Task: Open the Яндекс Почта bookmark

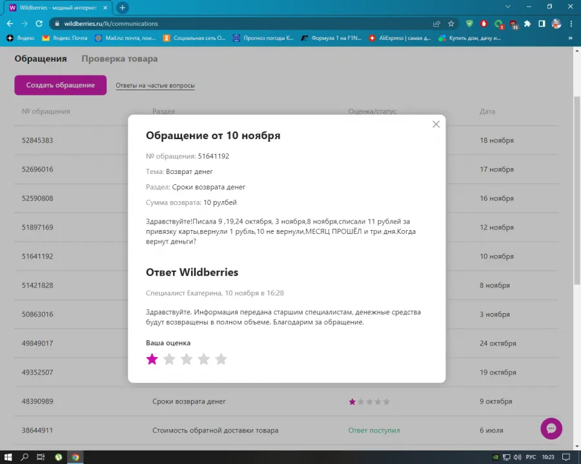Action: [x=65, y=38]
